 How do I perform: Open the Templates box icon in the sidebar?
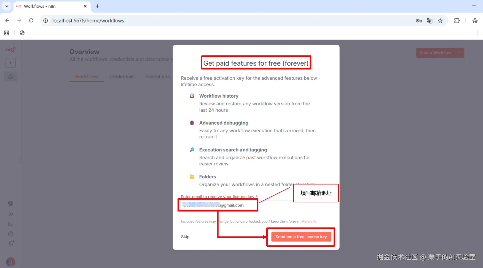click(11, 204)
